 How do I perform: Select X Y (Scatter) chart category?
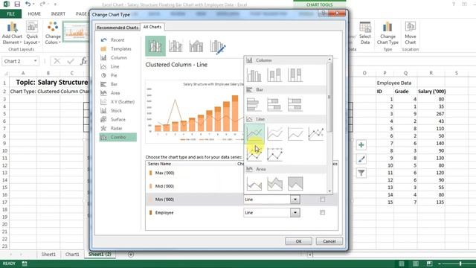tap(118, 102)
